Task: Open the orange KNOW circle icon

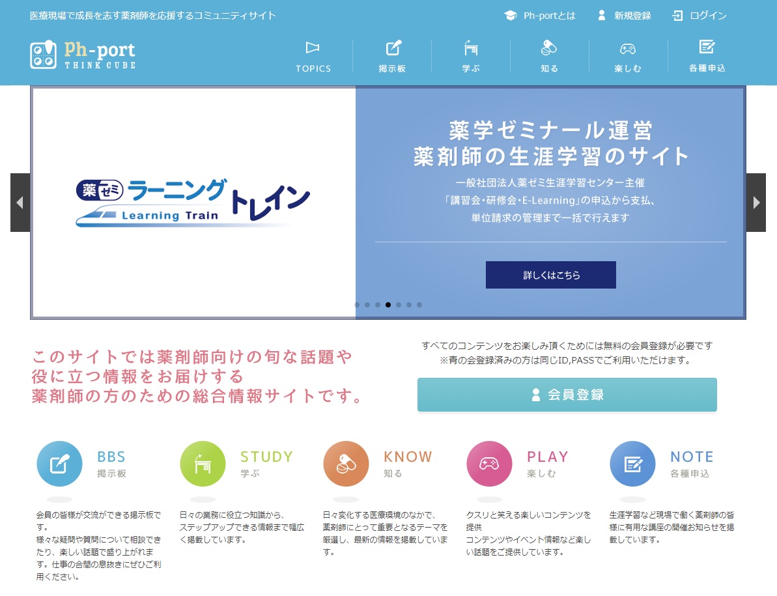Action: coord(346,464)
